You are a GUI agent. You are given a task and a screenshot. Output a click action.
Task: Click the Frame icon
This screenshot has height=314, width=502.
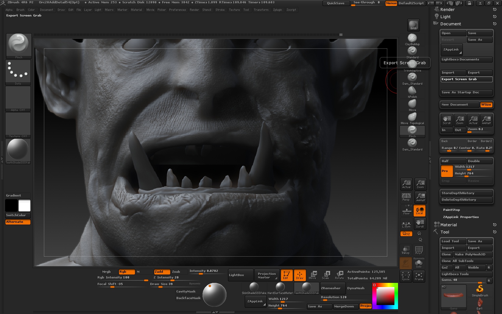click(419, 276)
